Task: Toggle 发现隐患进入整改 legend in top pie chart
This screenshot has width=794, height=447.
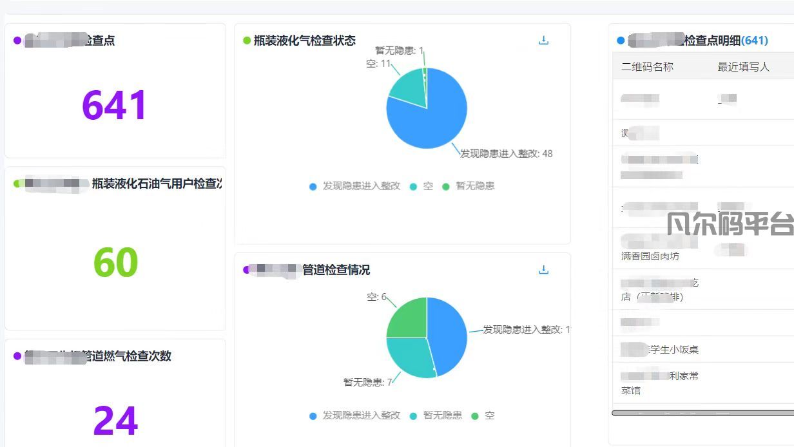Action: coord(354,186)
